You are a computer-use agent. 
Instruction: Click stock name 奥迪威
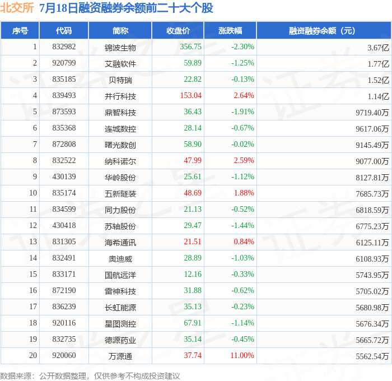point(120,259)
